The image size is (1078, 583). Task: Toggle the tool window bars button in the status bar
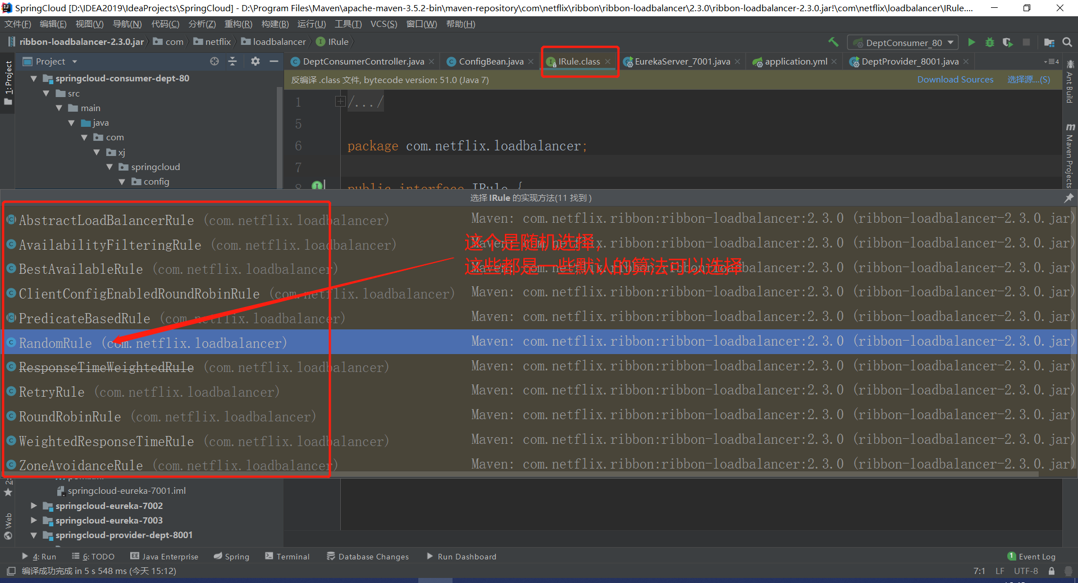click(x=11, y=571)
